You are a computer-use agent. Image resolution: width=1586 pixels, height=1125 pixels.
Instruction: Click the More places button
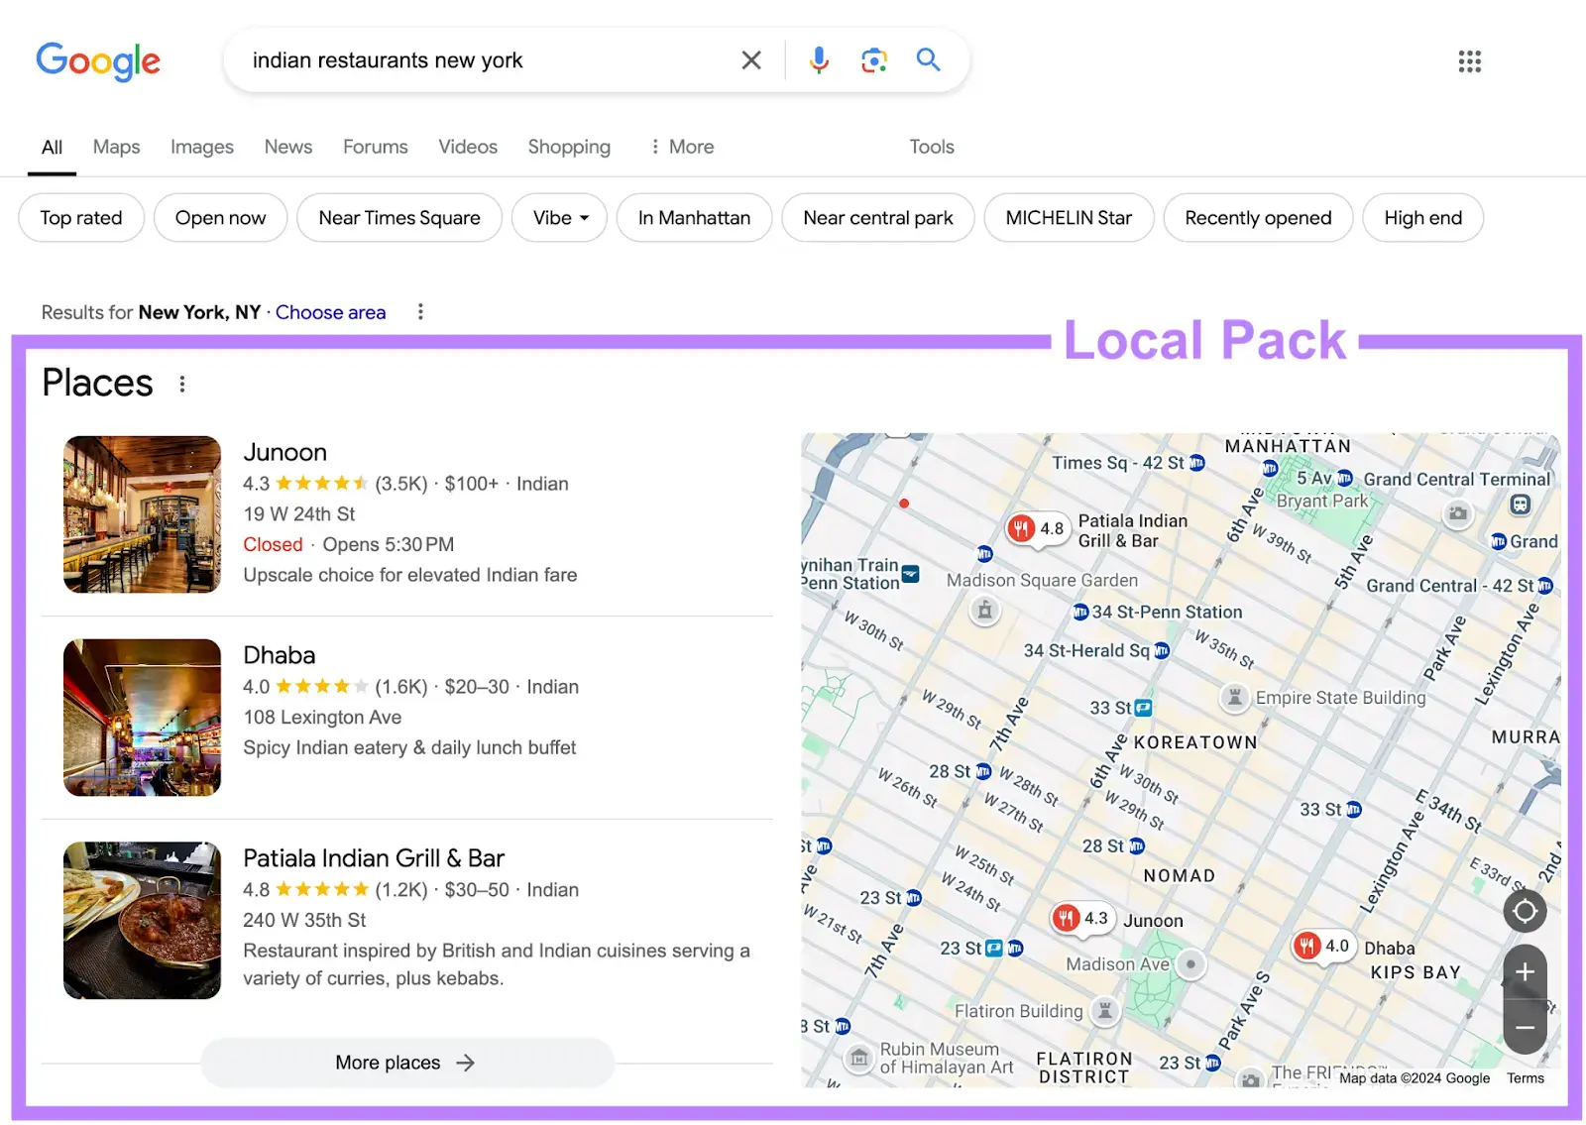(x=406, y=1062)
